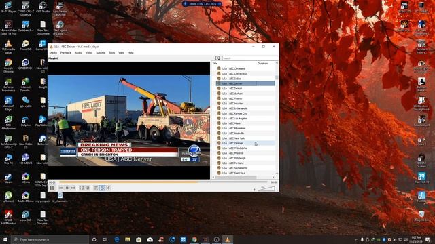The width and height of the screenshot is (435, 244).
Task: Select USA | ABC Indianapolis
Action: click(x=245, y=108)
